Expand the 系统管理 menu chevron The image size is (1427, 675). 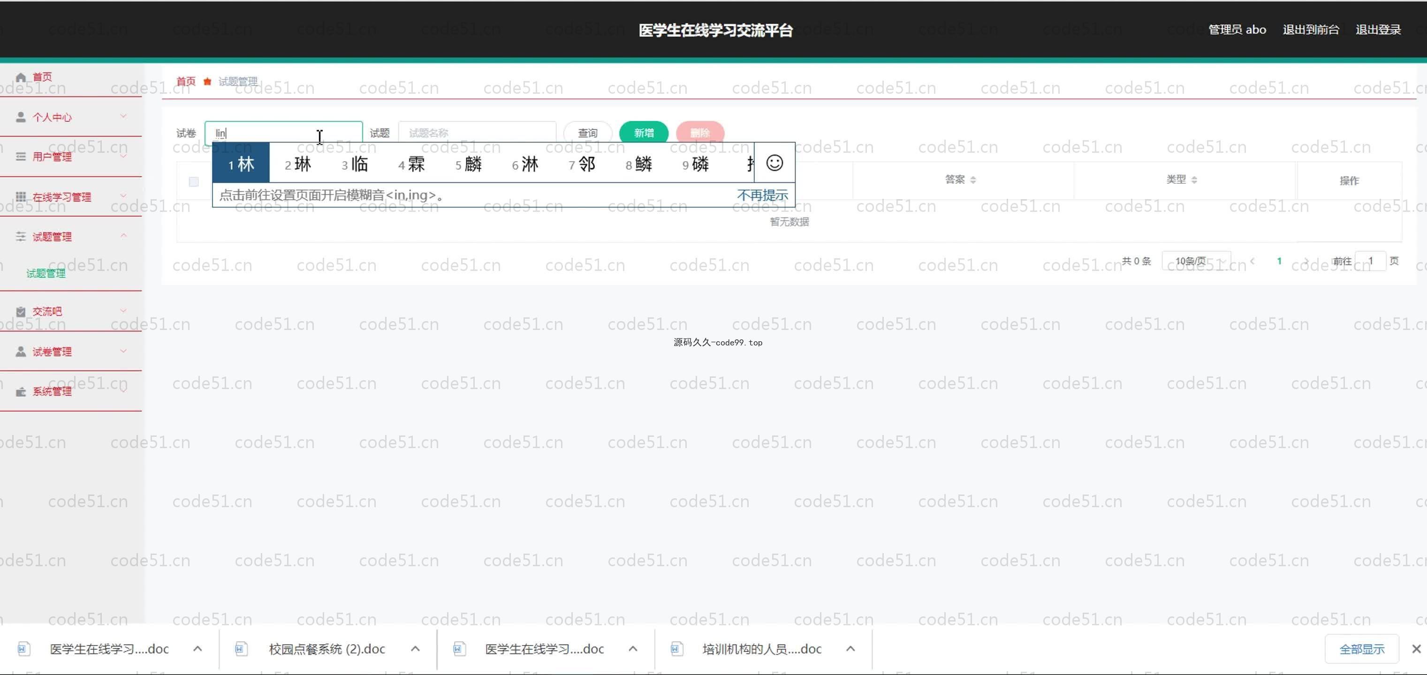tap(123, 390)
